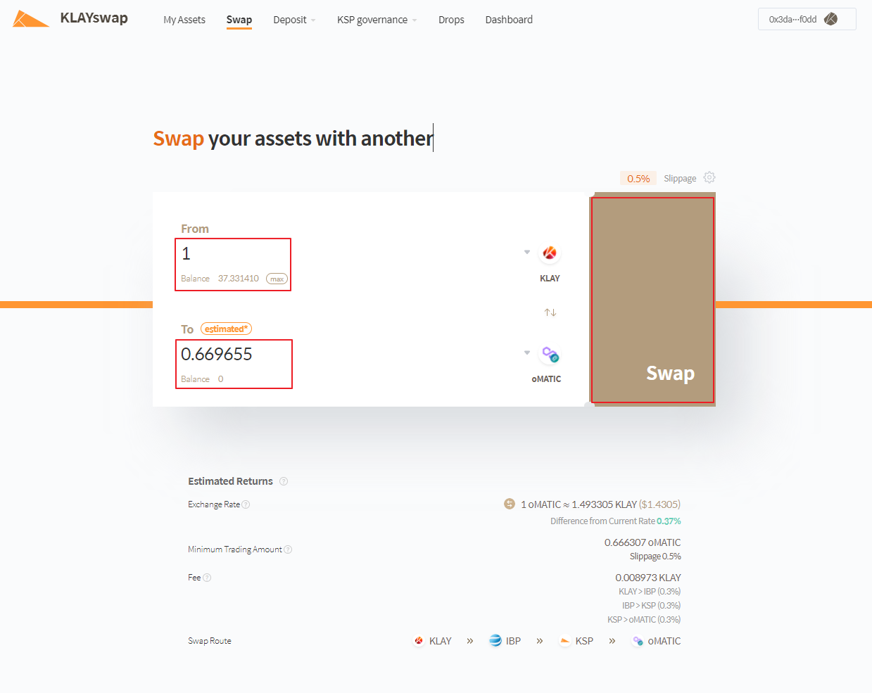Go to the Dashboard page
The width and height of the screenshot is (872, 693).
pos(509,20)
